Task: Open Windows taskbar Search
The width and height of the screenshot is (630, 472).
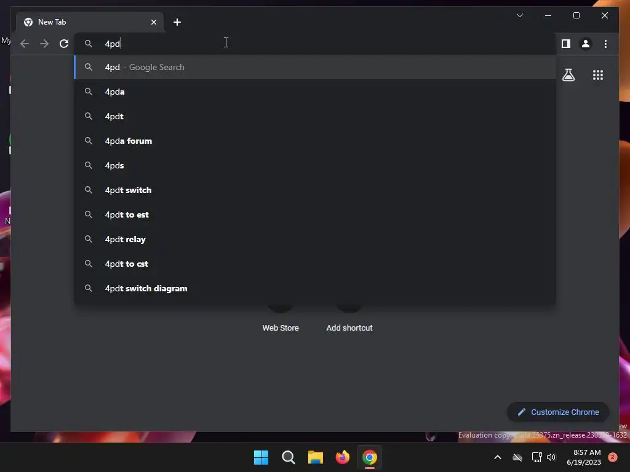Action: (x=288, y=457)
